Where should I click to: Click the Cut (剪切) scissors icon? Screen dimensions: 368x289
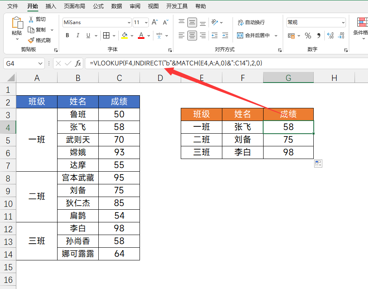pyautogui.click(x=31, y=19)
